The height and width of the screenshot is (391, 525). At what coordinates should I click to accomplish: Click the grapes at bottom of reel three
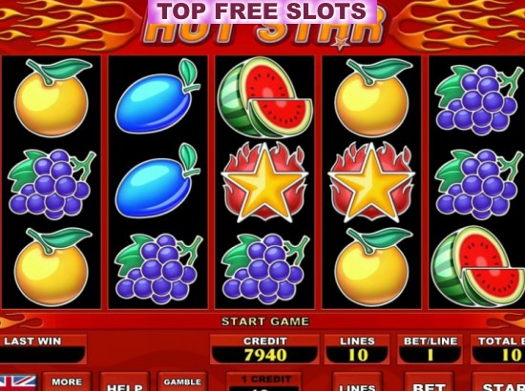(265, 269)
